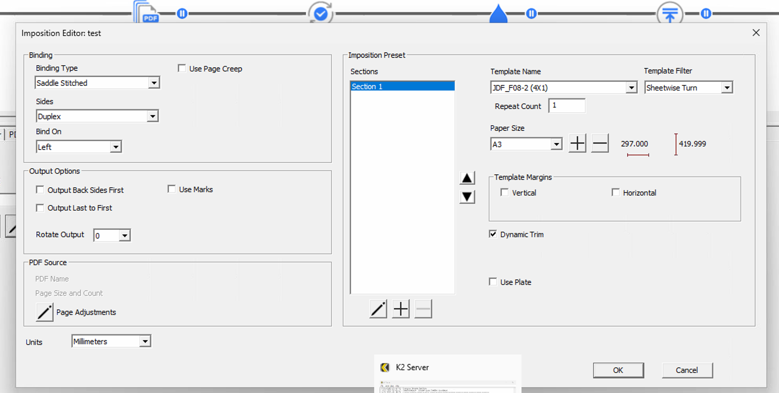Disable the Dynamic Trim checkbox

[493, 234]
